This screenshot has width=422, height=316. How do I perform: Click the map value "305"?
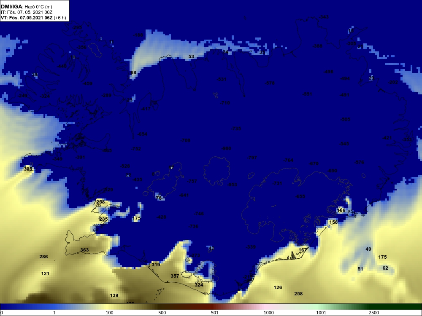click(28, 169)
